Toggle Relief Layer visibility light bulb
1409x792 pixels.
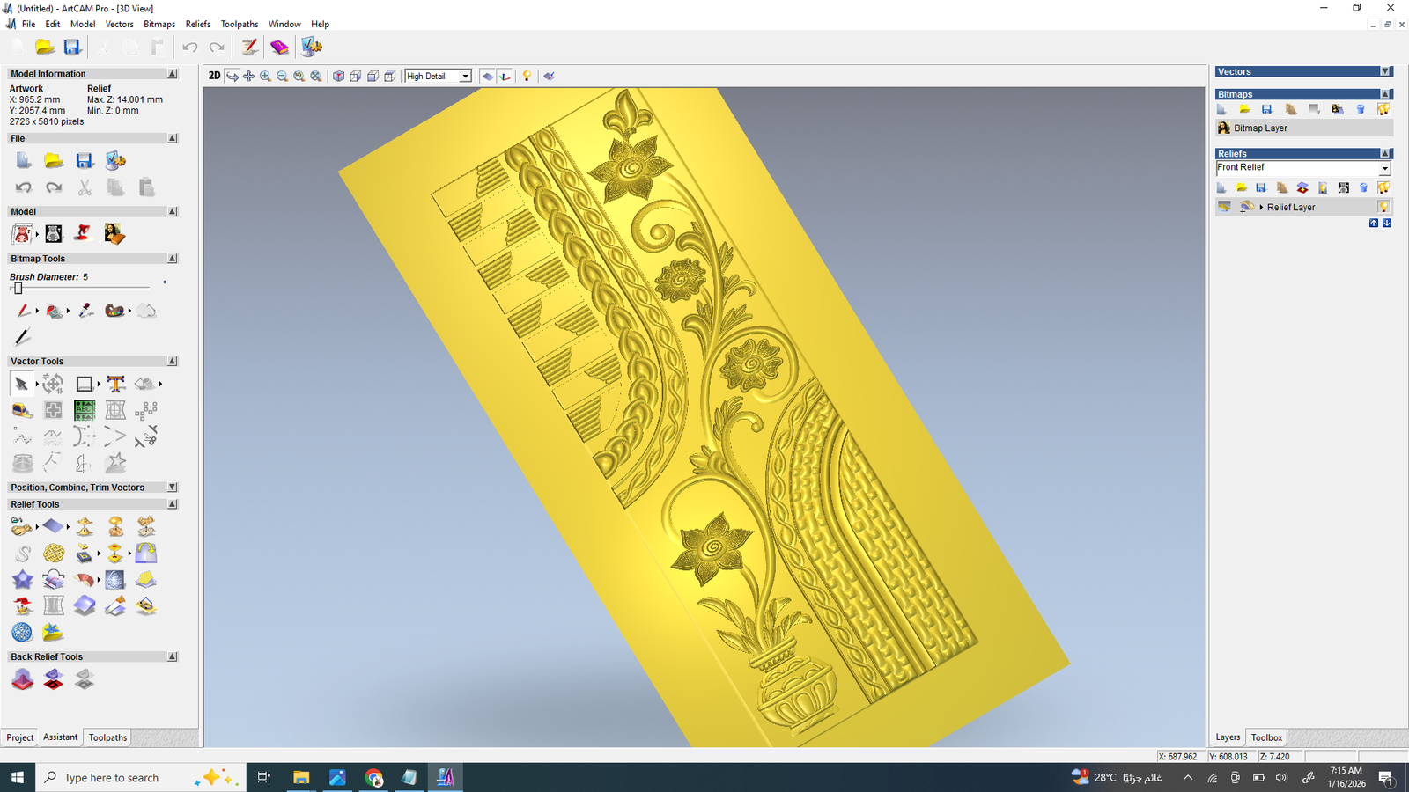pos(1383,207)
